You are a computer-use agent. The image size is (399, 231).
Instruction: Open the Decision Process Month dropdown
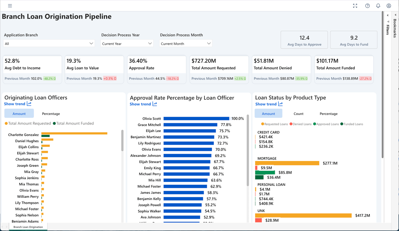[186, 44]
